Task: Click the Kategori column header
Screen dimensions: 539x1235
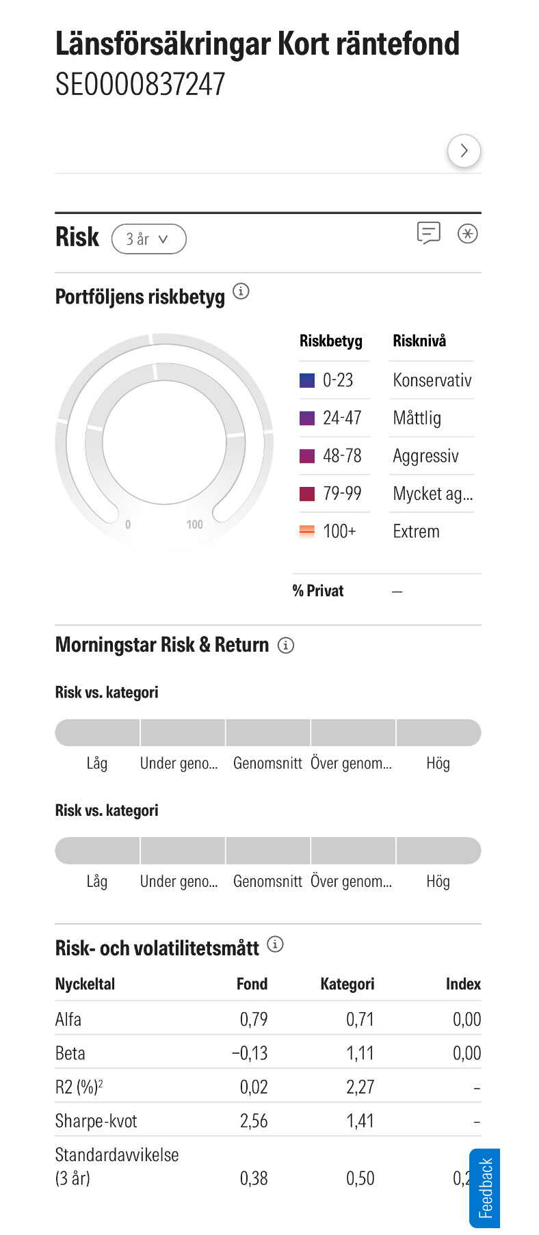Action: [347, 983]
